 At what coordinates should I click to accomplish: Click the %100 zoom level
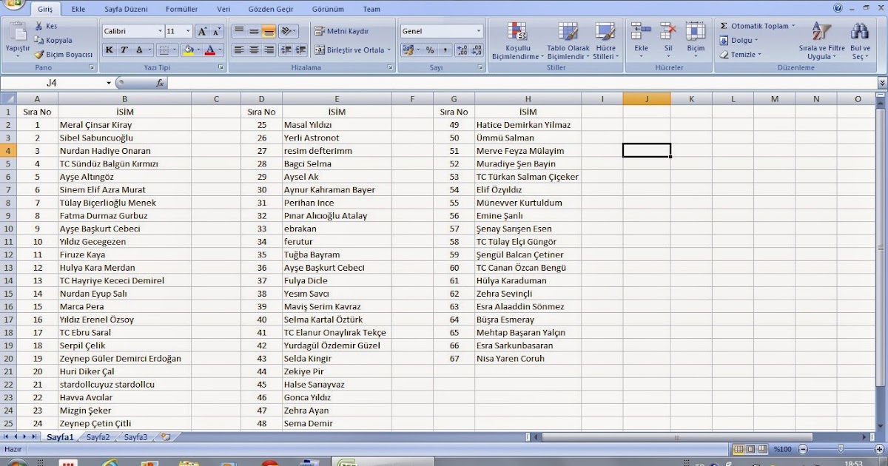[x=783, y=449]
